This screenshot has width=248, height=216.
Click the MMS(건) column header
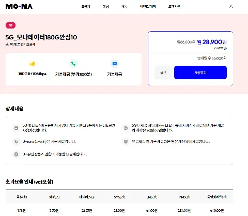click(x=184, y=197)
